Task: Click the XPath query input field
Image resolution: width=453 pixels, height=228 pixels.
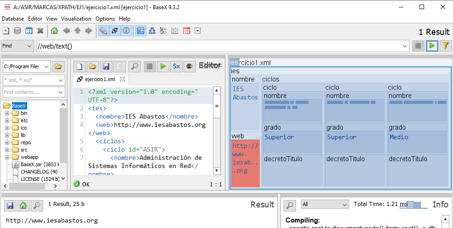Action: [220, 46]
